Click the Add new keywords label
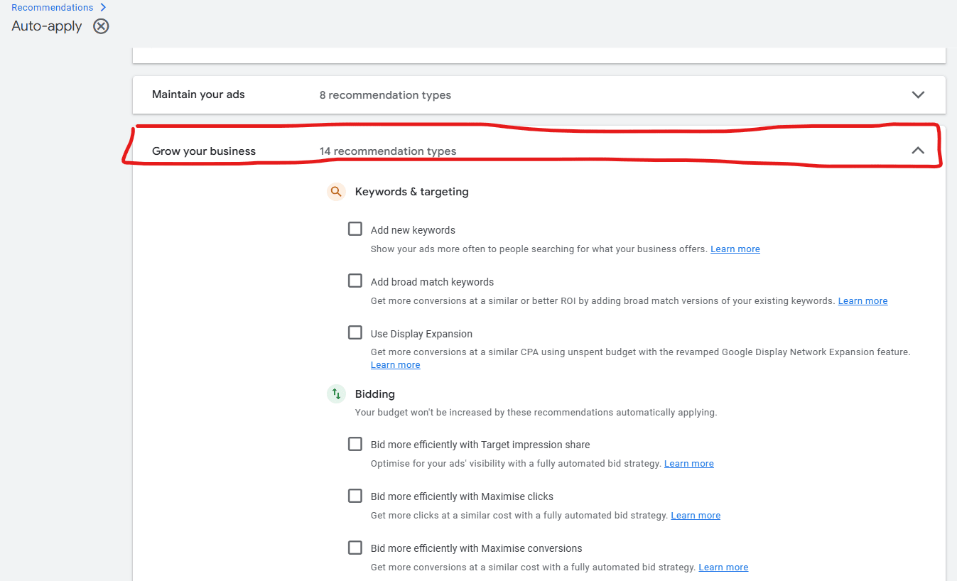 (413, 230)
